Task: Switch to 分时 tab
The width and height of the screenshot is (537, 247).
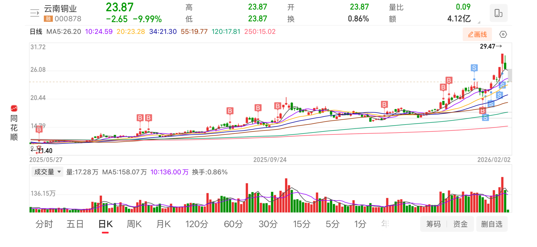Action: click(44, 224)
